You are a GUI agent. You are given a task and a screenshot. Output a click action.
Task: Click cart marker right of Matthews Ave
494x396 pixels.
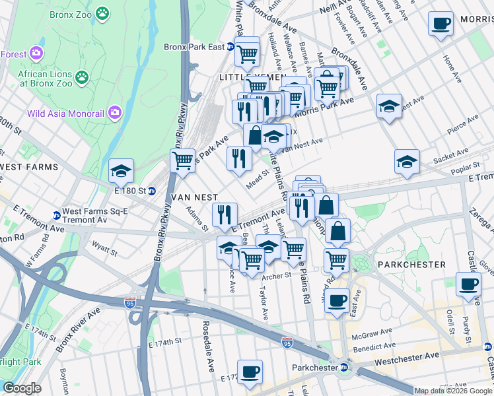point(328,88)
